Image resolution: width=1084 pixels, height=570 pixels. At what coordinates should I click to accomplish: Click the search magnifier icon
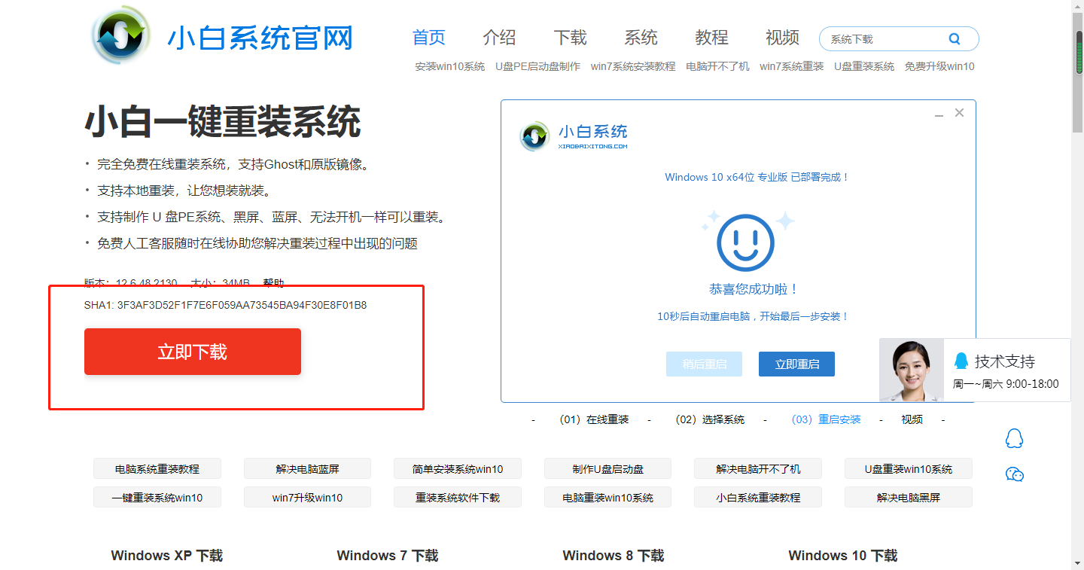(955, 38)
